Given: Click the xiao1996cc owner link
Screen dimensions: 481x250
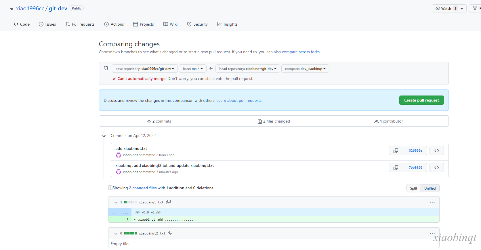Looking at the screenshot, I should 30,8.
